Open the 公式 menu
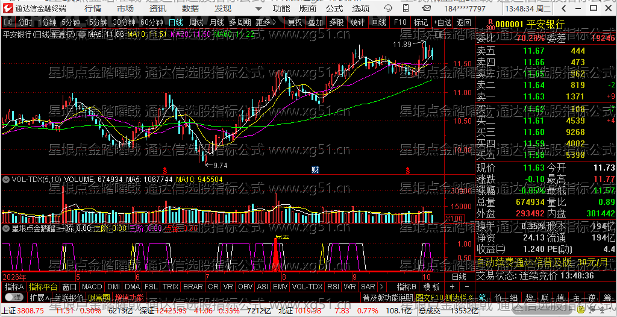Image resolution: width=617 pixels, height=317 pixels. (x=334, y=8)
